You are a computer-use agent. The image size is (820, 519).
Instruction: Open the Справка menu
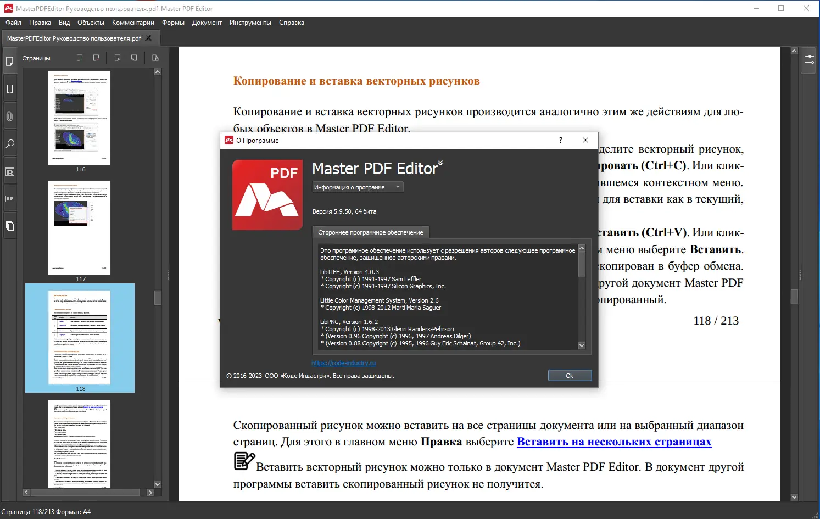(x=292, y=23)
